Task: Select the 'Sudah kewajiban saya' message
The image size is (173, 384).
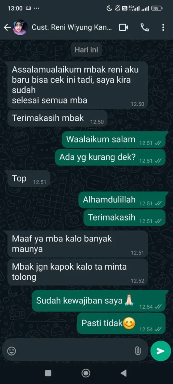Action: point(99,301)
